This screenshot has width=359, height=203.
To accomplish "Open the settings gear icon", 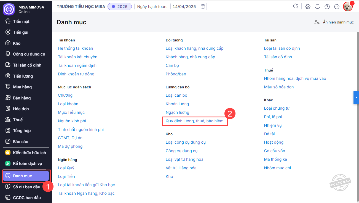I will pyautogui.click(x=308, y=7).
